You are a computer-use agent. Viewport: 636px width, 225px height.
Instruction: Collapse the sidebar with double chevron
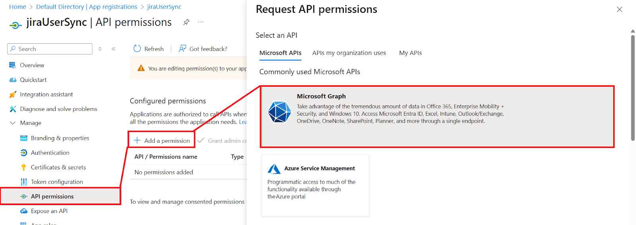(x=113, y=49)
